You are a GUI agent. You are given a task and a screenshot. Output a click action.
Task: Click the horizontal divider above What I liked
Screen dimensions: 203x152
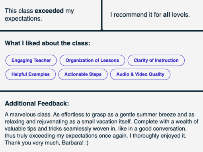[x=101, y=31]
